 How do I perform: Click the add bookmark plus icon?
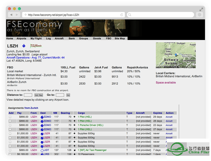[26, 15]
